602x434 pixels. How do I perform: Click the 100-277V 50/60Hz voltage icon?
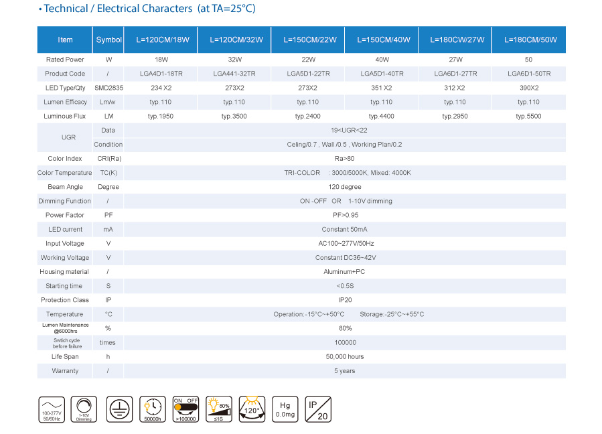tap(52, 409)
